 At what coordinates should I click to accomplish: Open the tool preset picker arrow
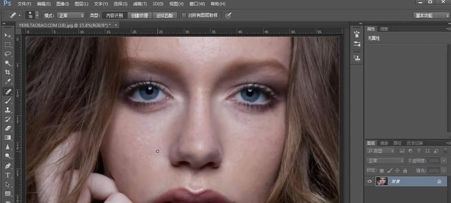pyautogui.click(x=20, y=16)
